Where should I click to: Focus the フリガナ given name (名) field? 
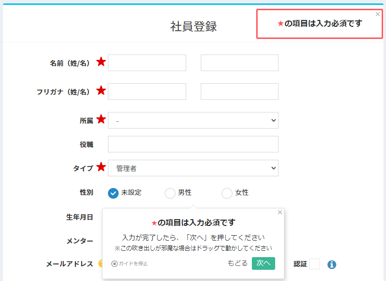(x=239, y=92)
